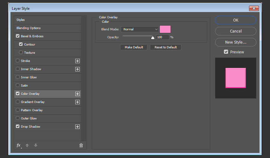Click the Opacity percentage input field

[163, 37]
